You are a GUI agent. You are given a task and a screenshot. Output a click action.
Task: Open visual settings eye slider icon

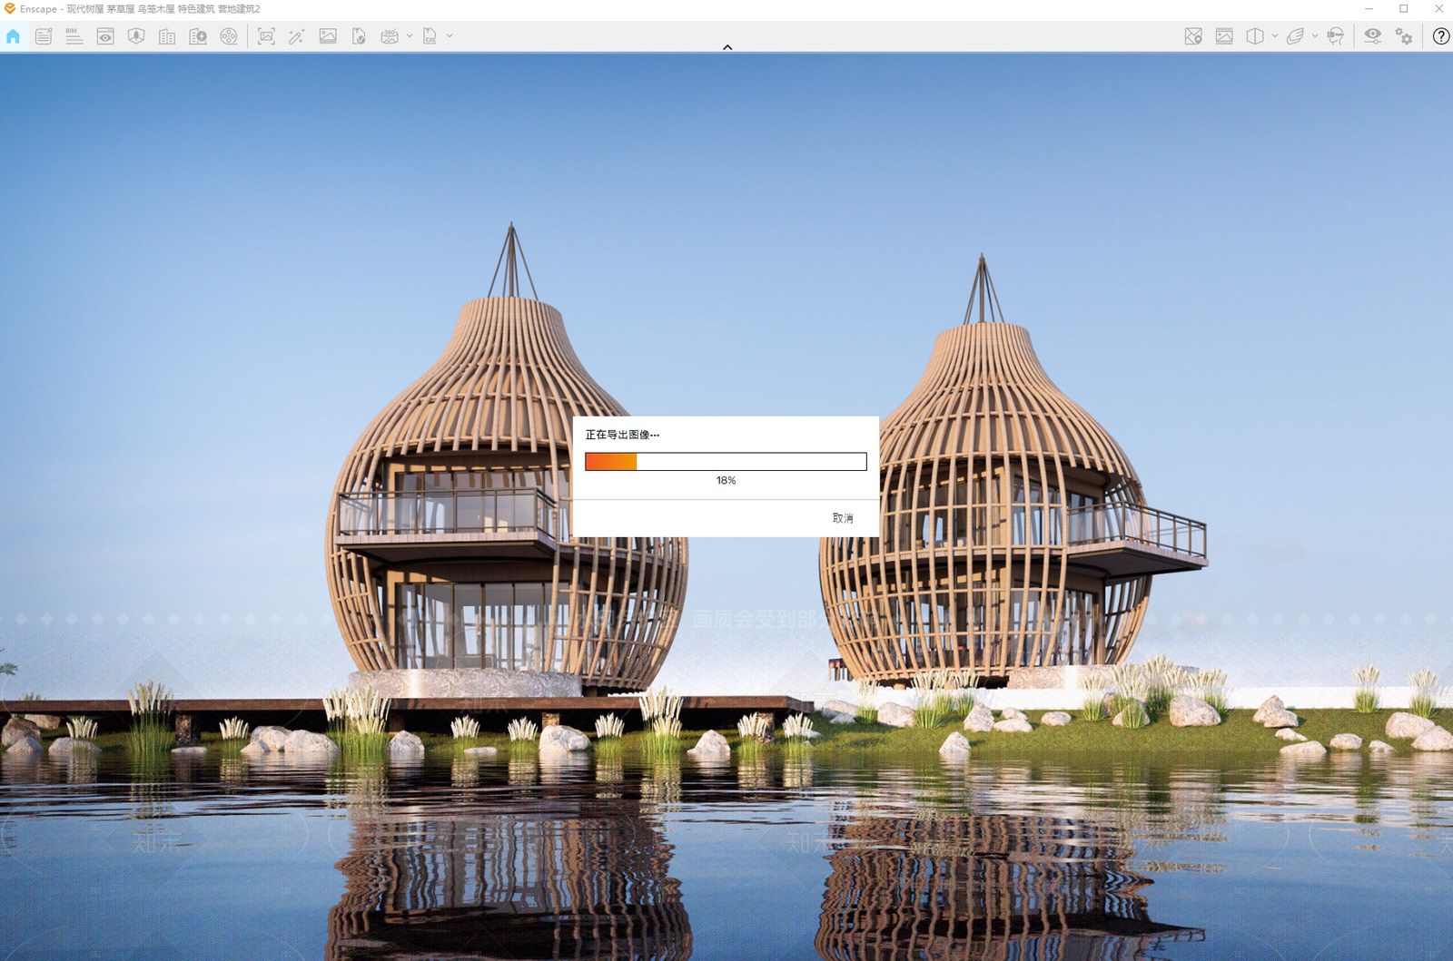tap(1373, 36)
